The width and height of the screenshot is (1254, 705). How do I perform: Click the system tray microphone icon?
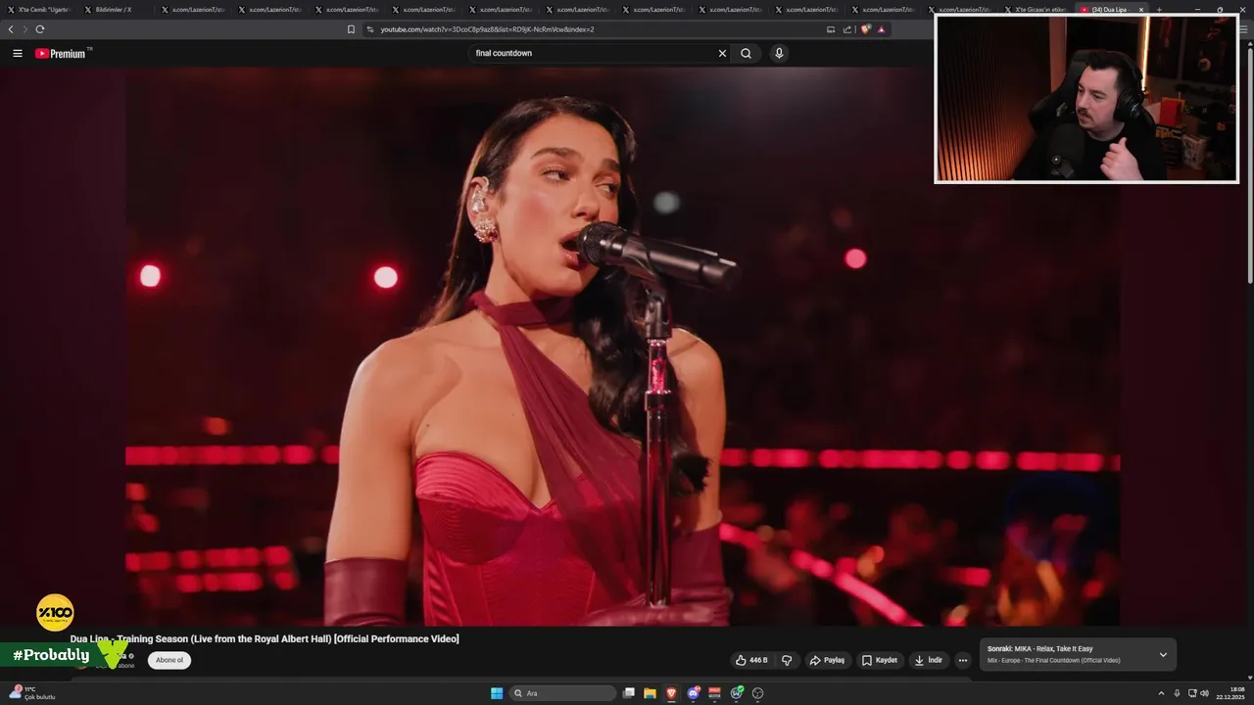[x=1177, y=693]
